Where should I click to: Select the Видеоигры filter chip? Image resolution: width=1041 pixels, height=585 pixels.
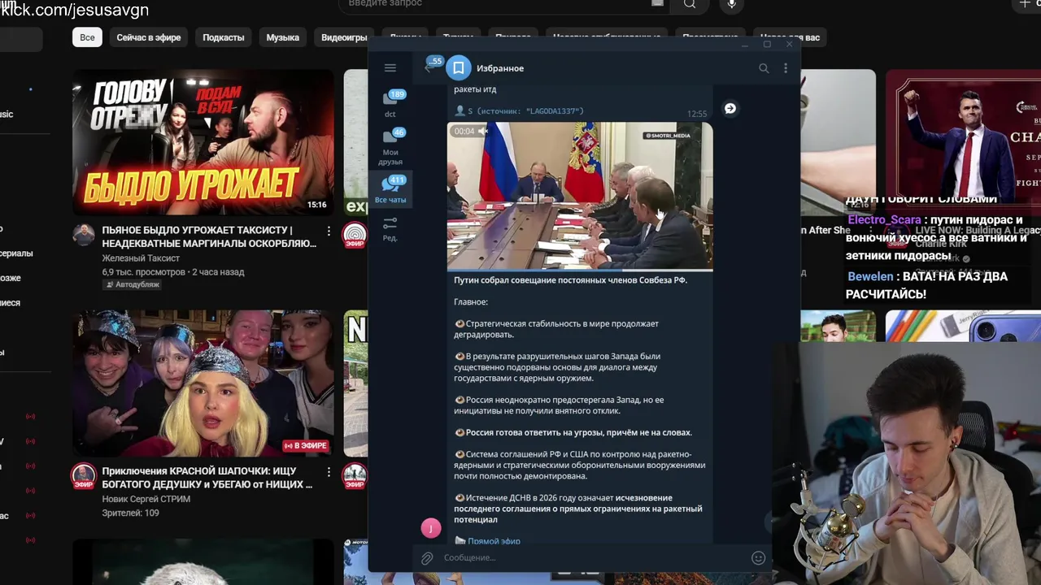pos(344,37)
